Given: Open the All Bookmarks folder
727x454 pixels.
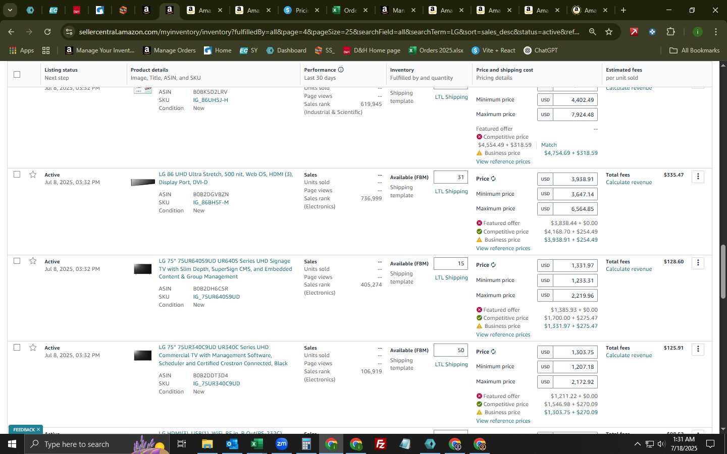Looking at the screenshot, I should pyautogui.click(x=694, y=50).
